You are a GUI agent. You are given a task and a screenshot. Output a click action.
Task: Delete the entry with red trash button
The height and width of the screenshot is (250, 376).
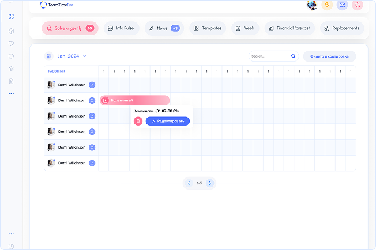(138, 121)
